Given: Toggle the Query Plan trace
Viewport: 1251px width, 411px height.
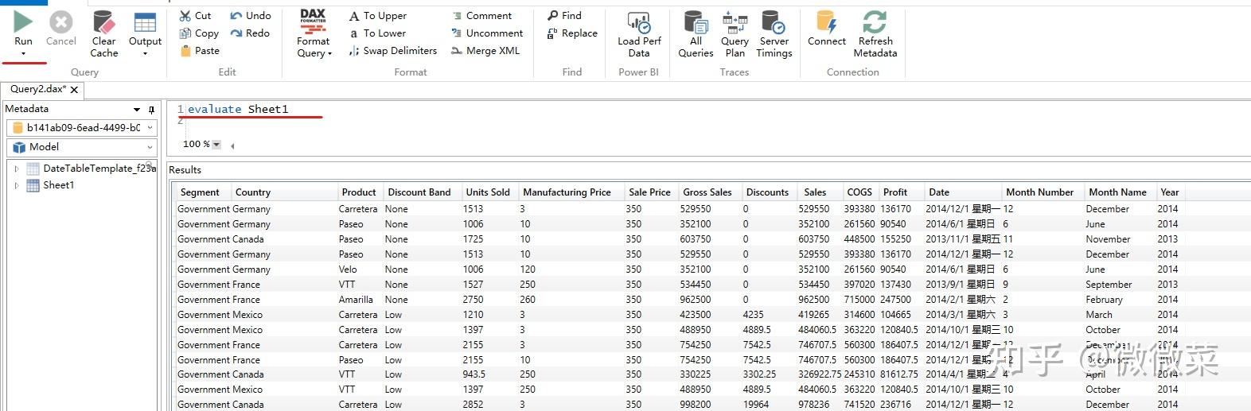Looking at the screenshot, I should 735,22.
